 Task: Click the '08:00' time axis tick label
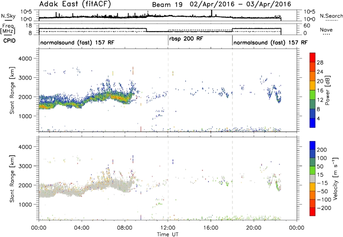(x=125, y=228)
